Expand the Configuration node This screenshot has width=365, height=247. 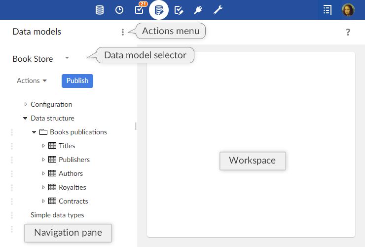point(26,105)
